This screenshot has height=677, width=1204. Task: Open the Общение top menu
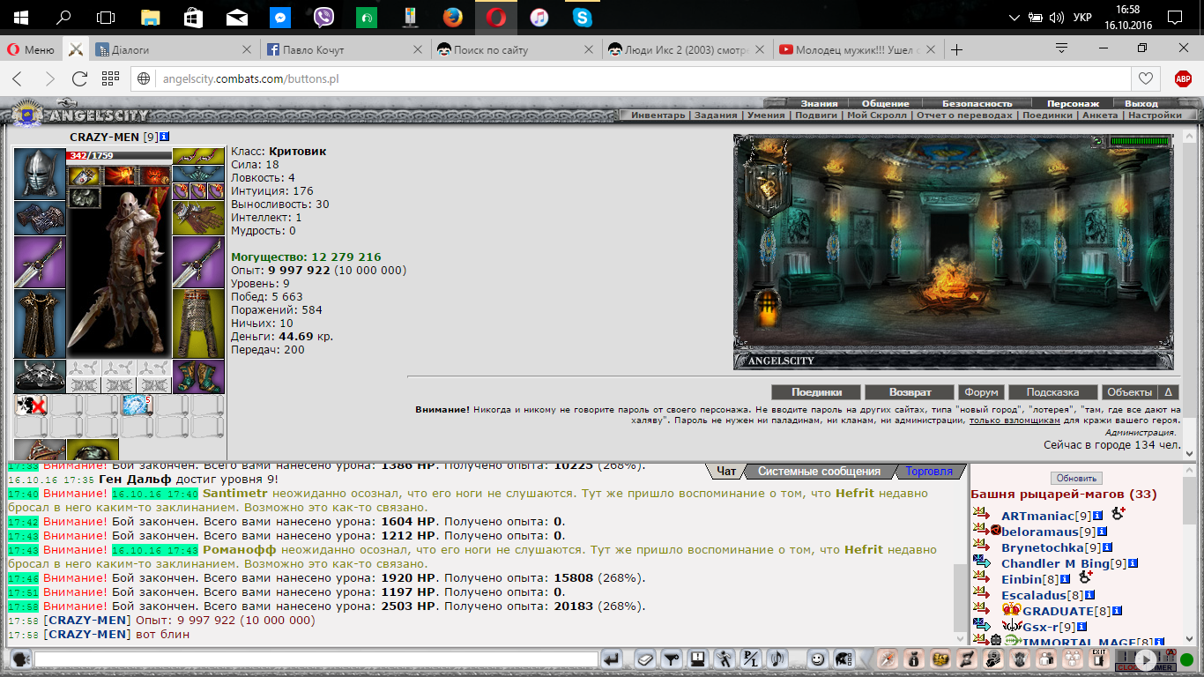[x=885, y=103]
